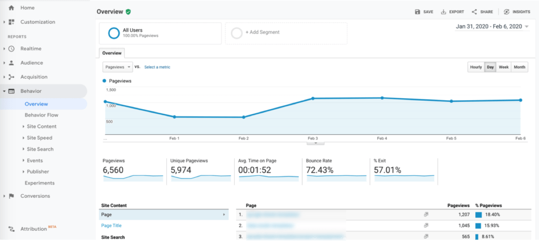
Task: Click the Bounce Rate 72.43% value
Action: point(320,170)
